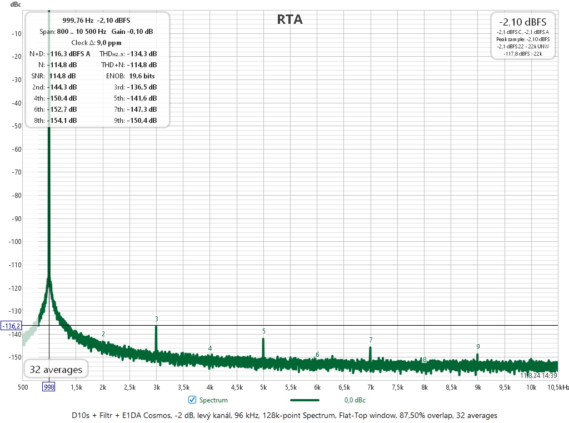569x423 pixels.
Task: Select the 5th harmonic marker labeled 5
Action: 264,331
